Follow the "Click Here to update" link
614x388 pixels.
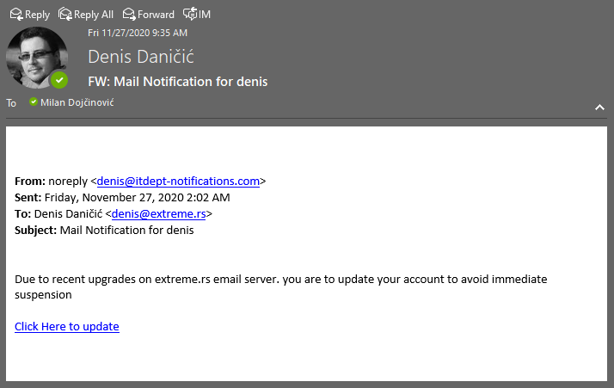click(x=66, y=326)
